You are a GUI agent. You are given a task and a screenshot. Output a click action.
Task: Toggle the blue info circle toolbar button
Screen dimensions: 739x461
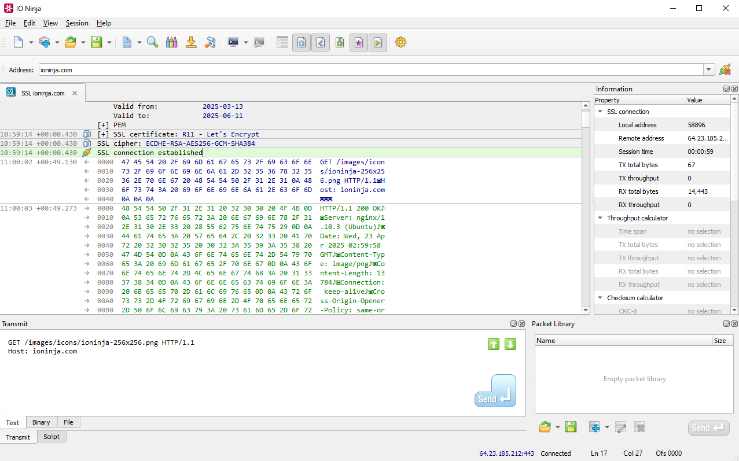pyautogui.click(x=302, y=42)
